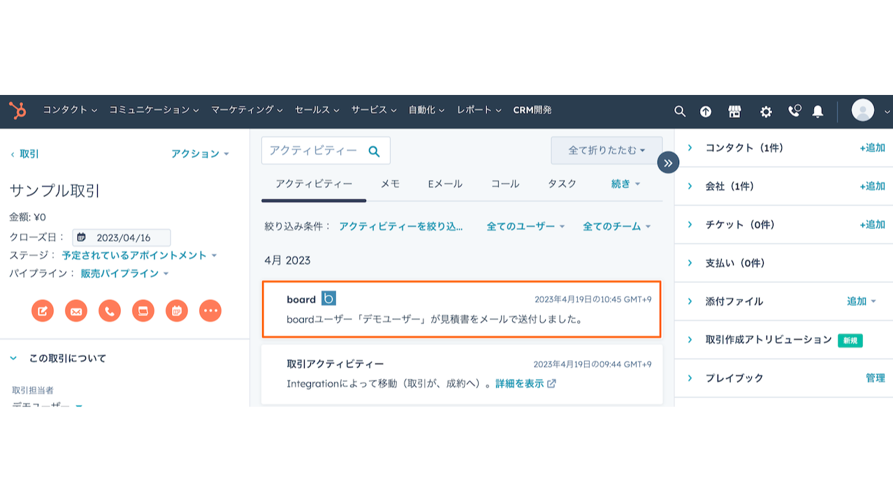The image size is (893, 502).
Task: Open notifications bell in top bar
Action: point(818,111)
